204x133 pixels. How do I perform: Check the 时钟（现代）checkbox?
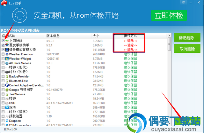point(3,67)
